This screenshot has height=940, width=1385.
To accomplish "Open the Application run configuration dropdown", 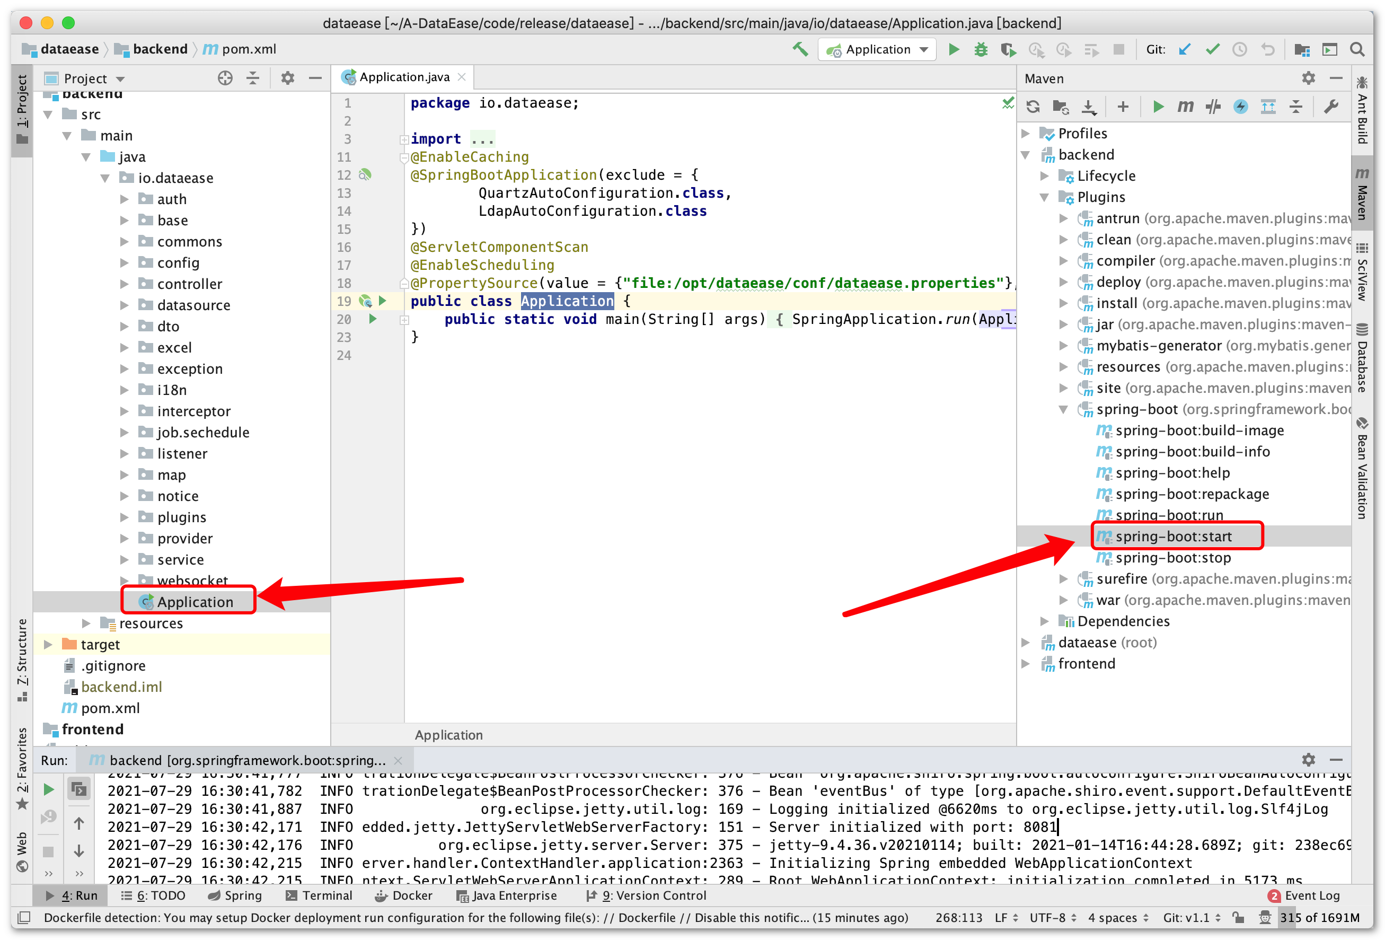I will [877, 49].
